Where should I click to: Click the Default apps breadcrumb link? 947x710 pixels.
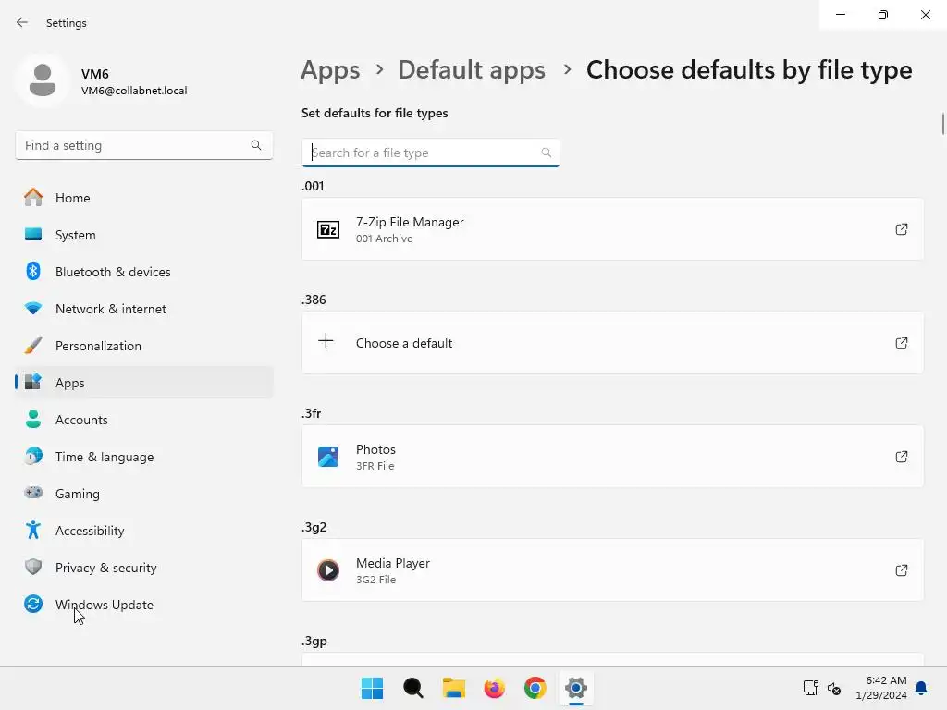click(471, 69)
